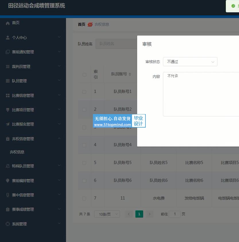The height and width of the screenshot is (242, 239).
Task: Collapse the 弃权信息管理 chevron
Action: coord(59,138)
